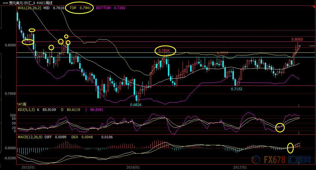The width and height of the screenshot is (316, 170).
Task: Select the 141周 period label
Action: click(x=22, y=104)
